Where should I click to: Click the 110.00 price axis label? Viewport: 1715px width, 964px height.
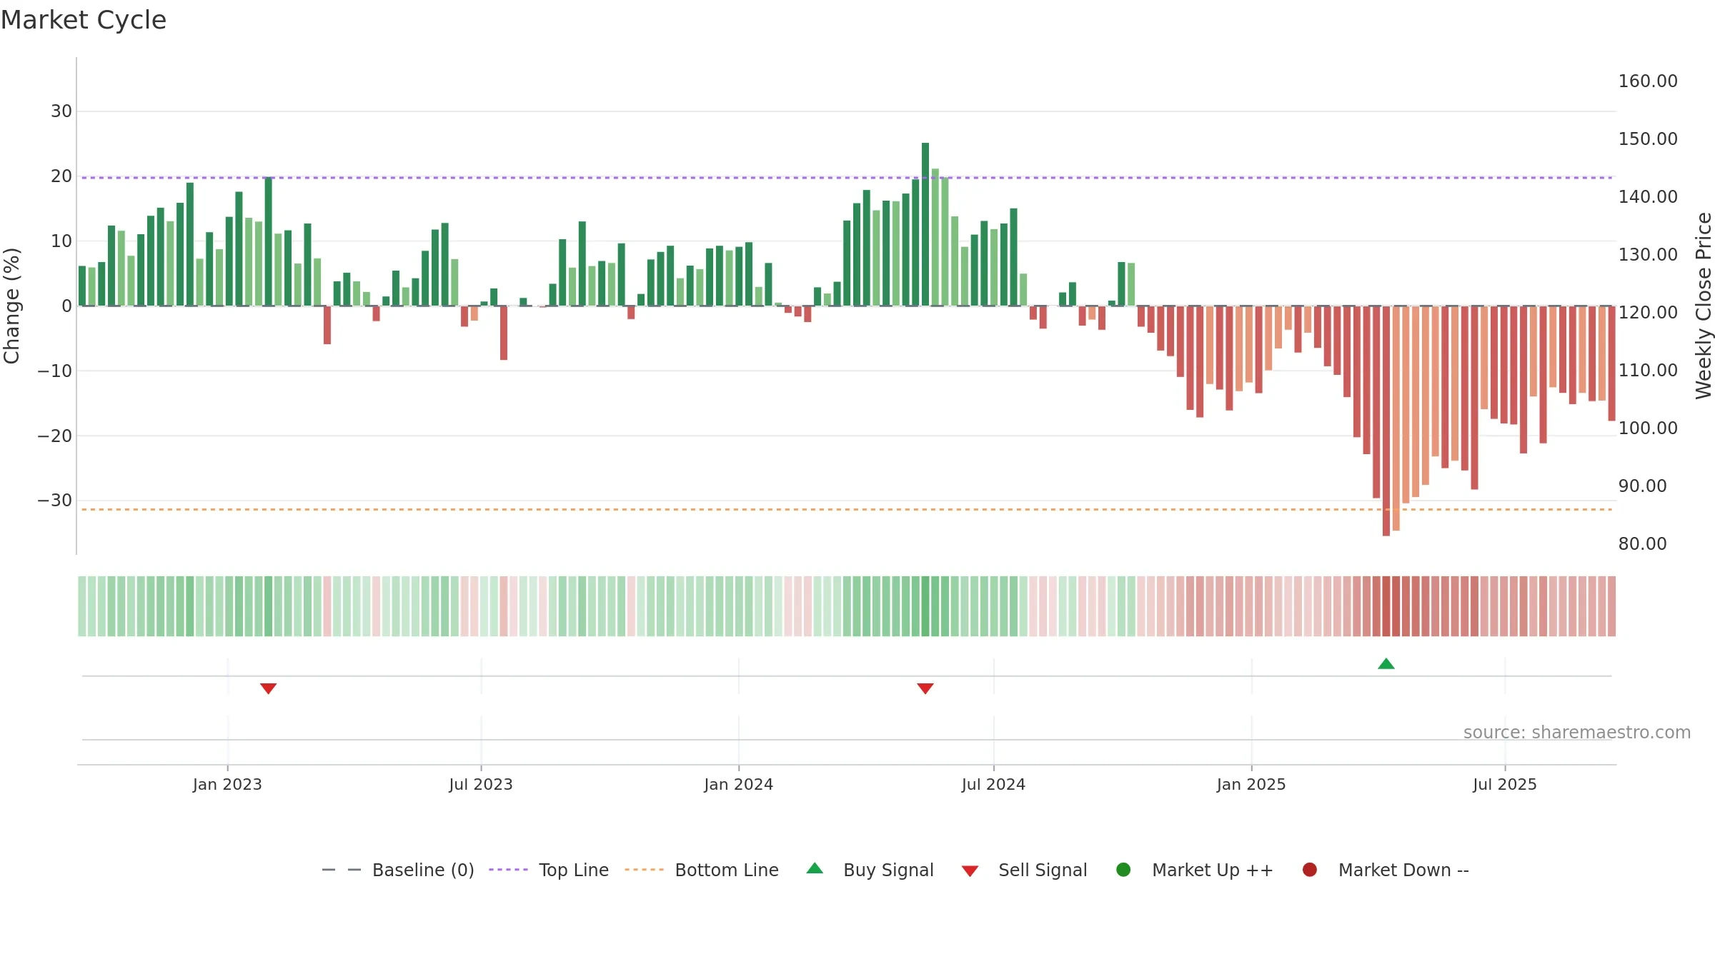[x=1648, y=370]
